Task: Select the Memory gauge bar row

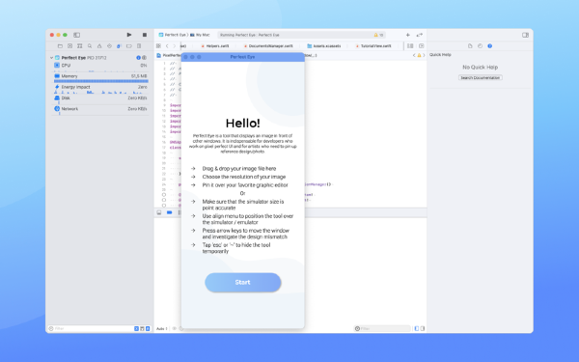Action: coord(100,78)
